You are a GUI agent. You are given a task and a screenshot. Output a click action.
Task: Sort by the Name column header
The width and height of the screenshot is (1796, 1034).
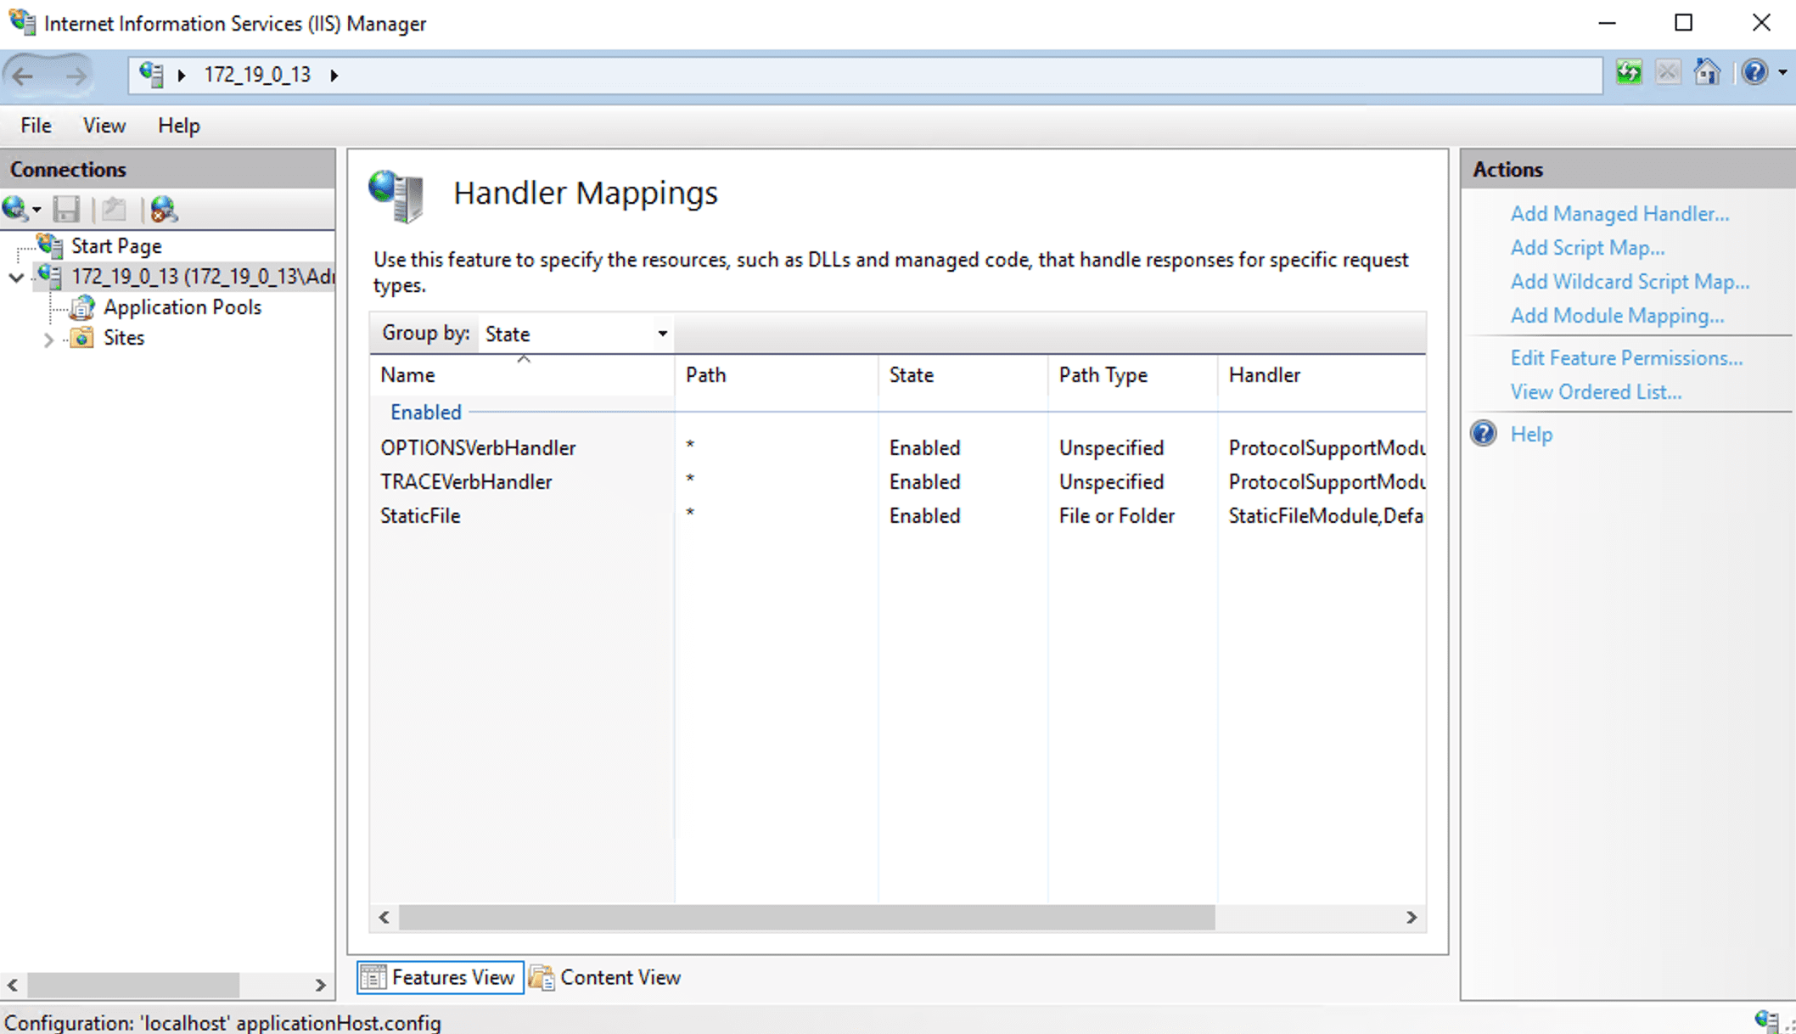tap(522, 374)
